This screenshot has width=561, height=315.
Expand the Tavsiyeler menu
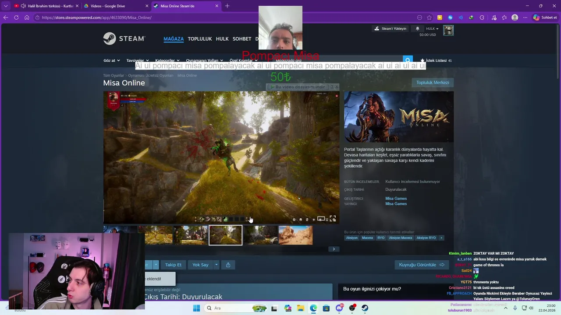coord(138,60)
